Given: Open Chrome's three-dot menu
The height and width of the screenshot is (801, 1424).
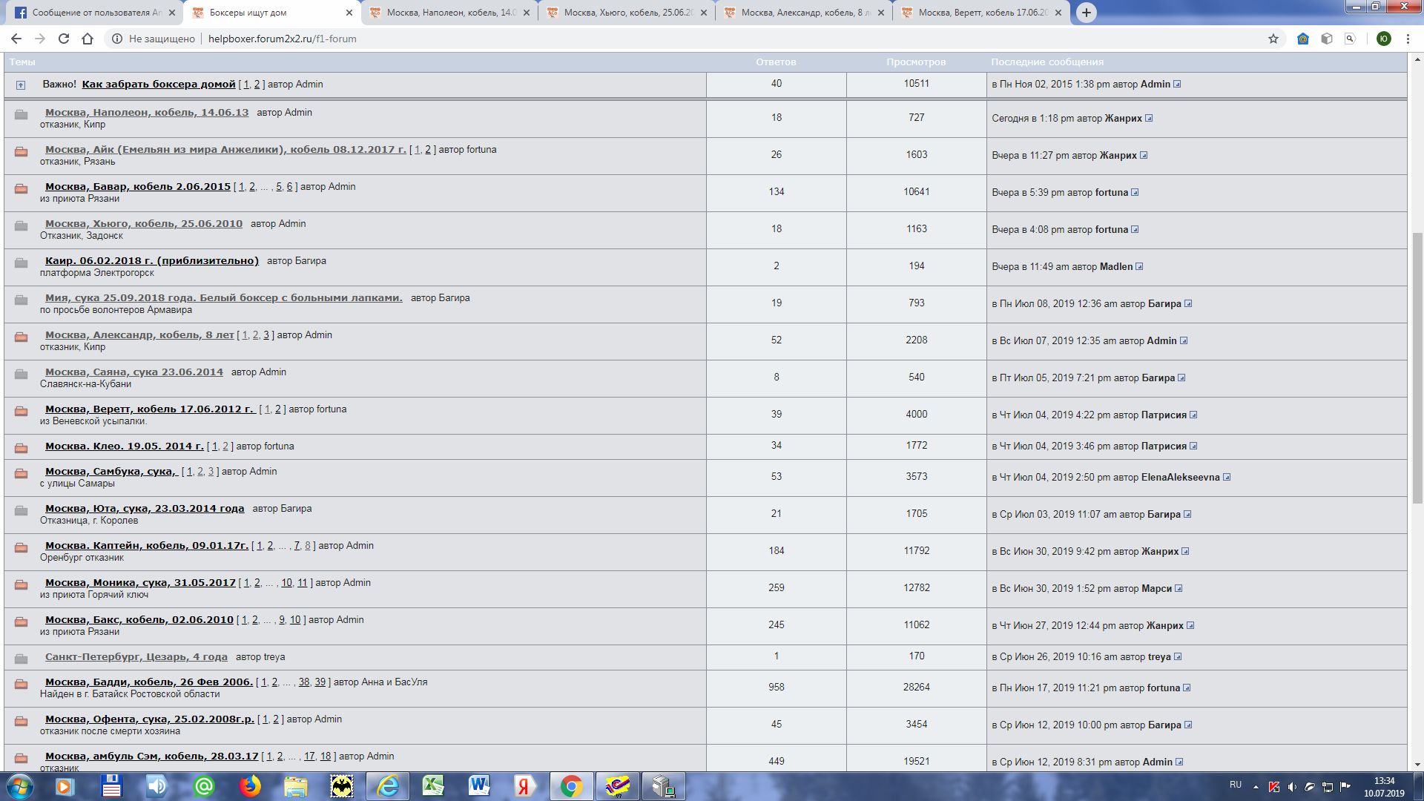Looking at the screenshot, I should coord(1408,39).
